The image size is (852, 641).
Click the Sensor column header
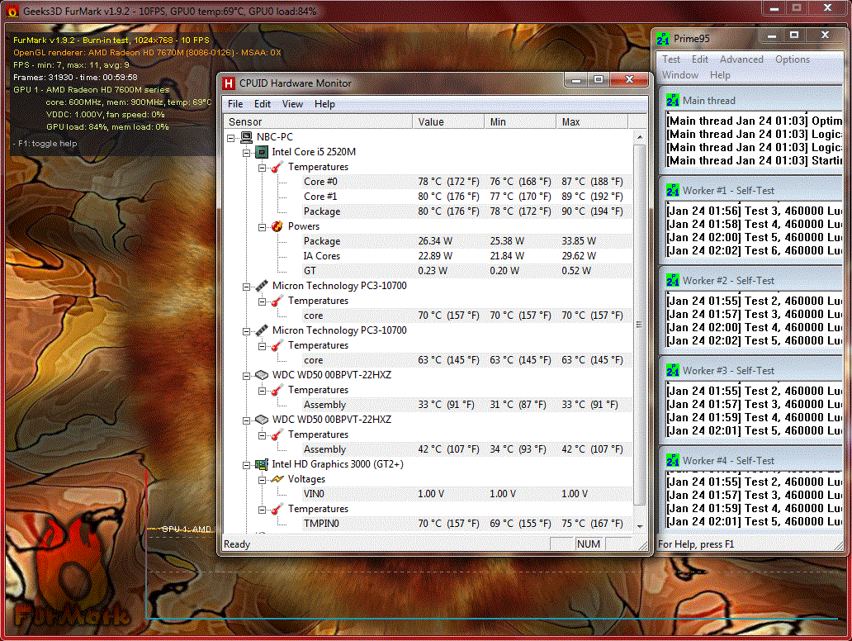point(318,121)
